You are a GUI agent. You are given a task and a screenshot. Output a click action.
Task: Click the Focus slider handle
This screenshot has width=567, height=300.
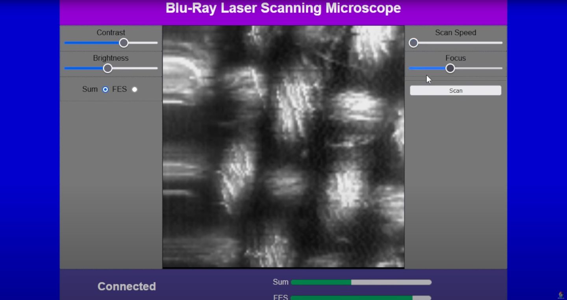pyautogui.click(x=450, y=68)
